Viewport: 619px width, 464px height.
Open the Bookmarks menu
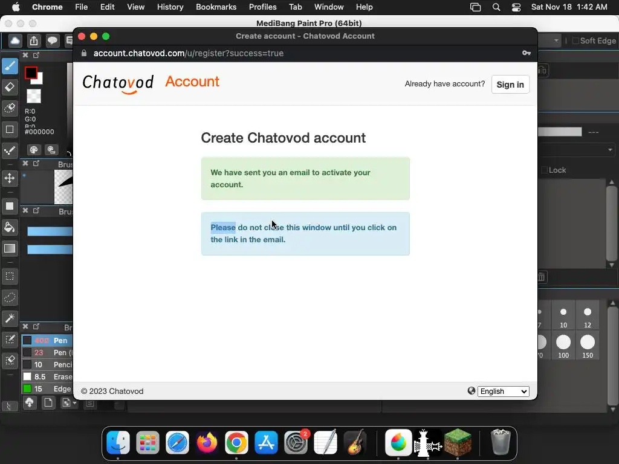coord(216,7)
